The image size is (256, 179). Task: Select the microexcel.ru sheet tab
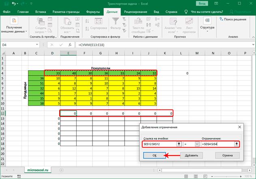tap(38, 170)
